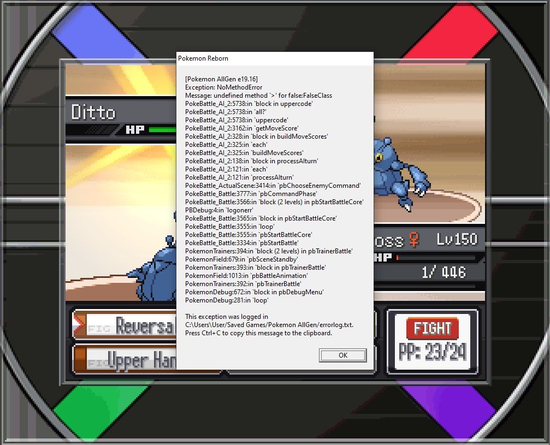Click the "PokeBattle_ActualScene:3414" pbChooseEnemyCommand line

pyautogui.click(x=273, y=186)
